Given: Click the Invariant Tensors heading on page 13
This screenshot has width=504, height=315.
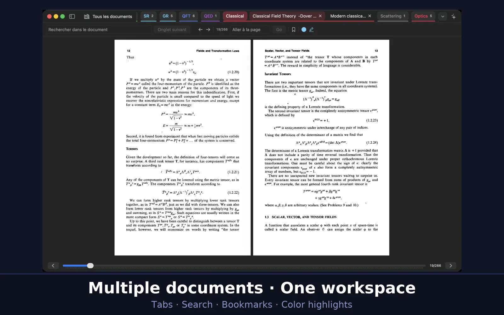Looking at the screenshot, I should coord(278,74).
